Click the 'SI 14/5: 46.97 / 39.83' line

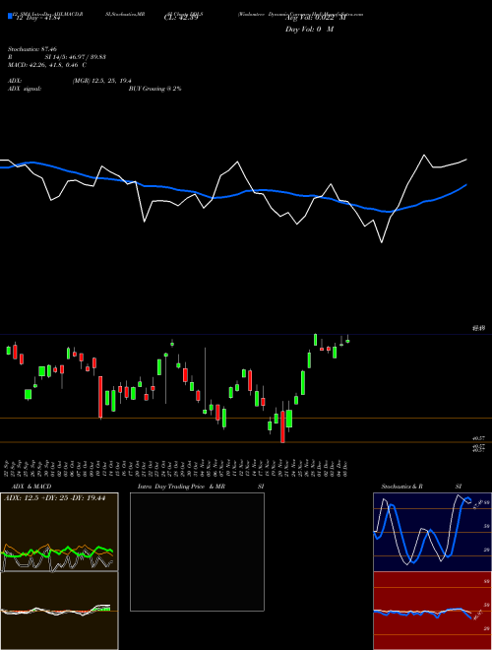pos(76,57)
